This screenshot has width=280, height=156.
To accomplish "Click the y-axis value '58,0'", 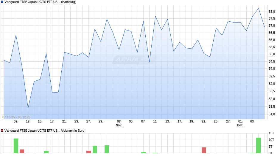I will point(272,12).
